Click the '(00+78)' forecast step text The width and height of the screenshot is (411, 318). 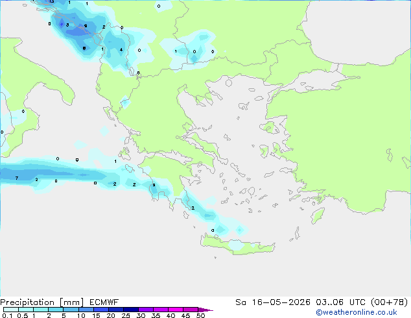[390, 302]
